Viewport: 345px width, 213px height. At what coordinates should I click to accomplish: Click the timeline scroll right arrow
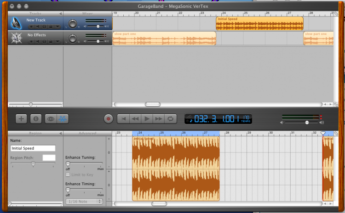tap(330, 104)
